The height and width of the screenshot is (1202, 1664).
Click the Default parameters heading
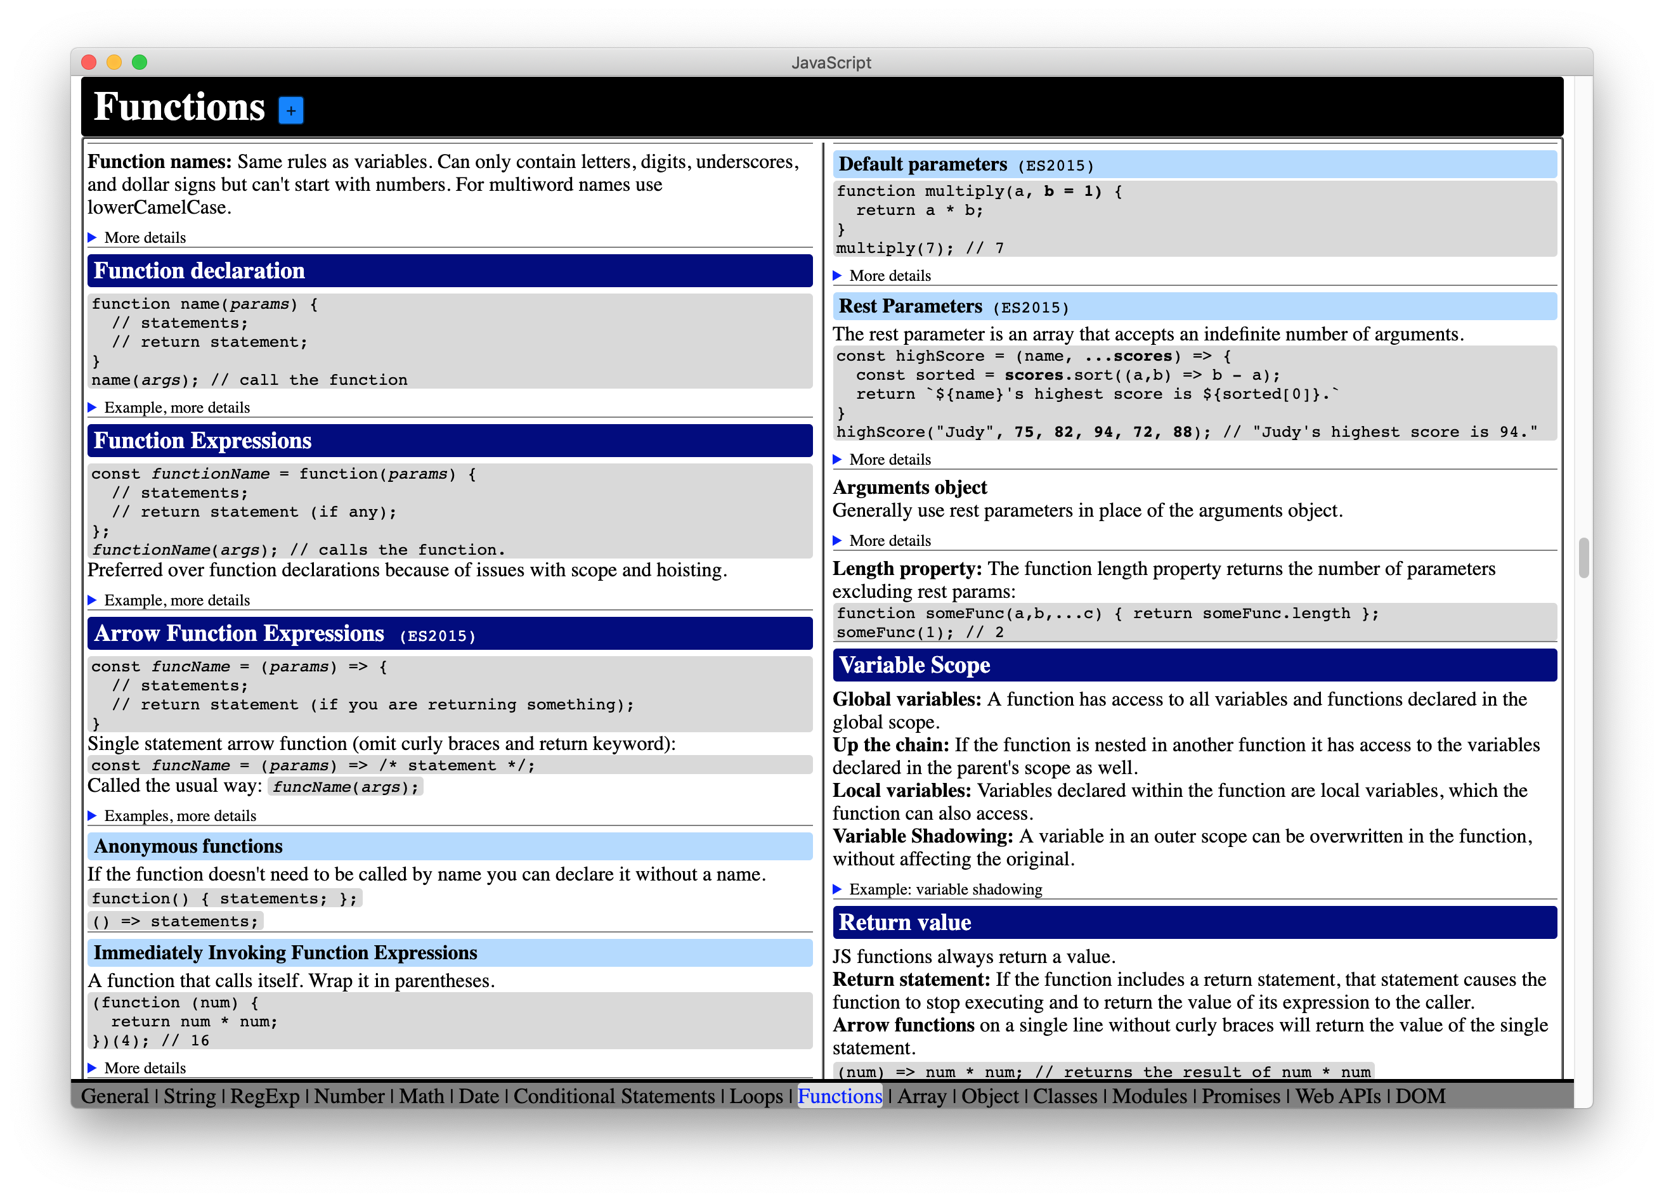tap(1195, 164)
